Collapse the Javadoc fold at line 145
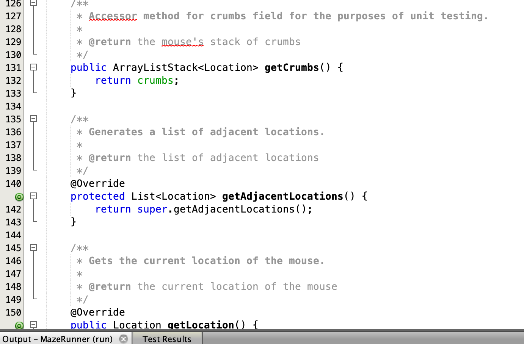Screen dimensions: 524x344 coord(33,247)
